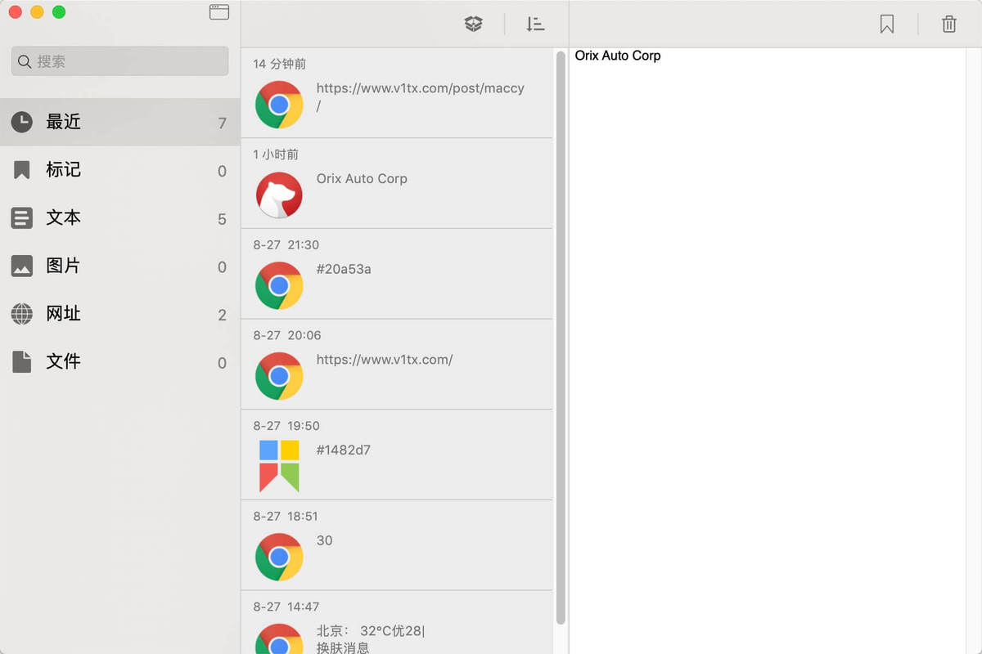
Task: Click Chrome icon of #20a53a clip
Action: point(279,286)
